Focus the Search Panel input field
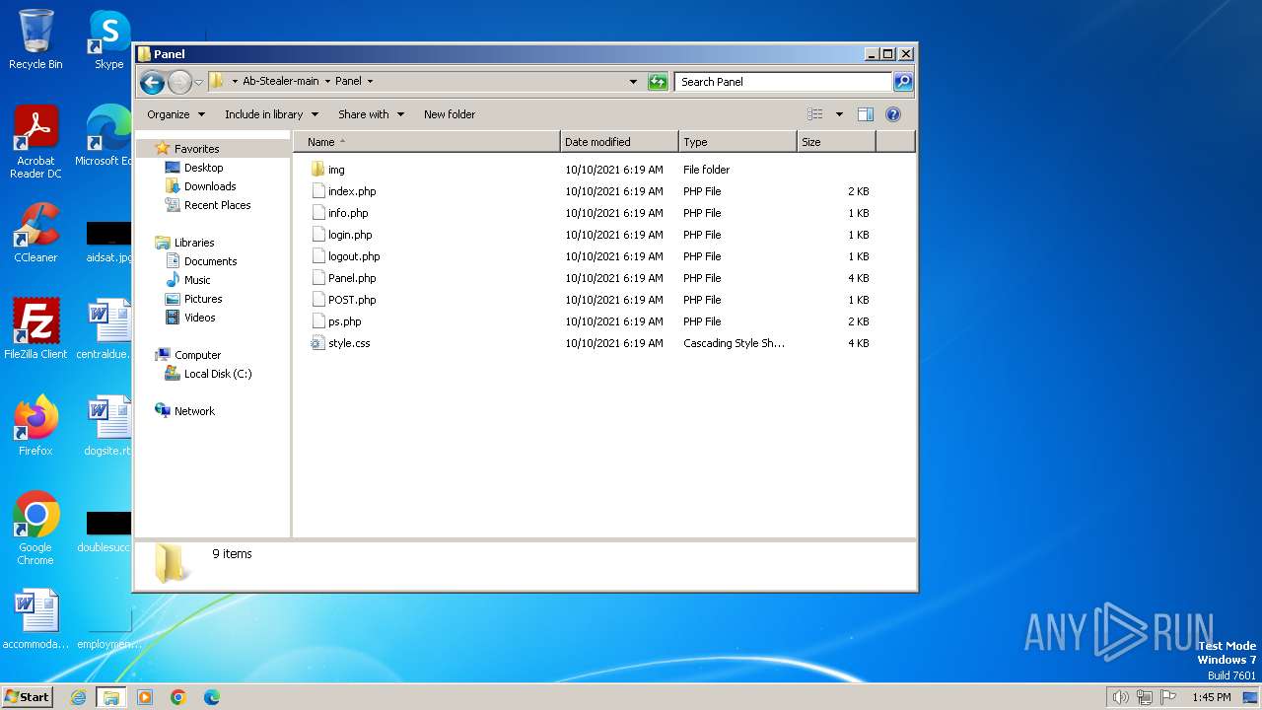The height and width of the screenshot is (710, 1262). click(784, 82)
